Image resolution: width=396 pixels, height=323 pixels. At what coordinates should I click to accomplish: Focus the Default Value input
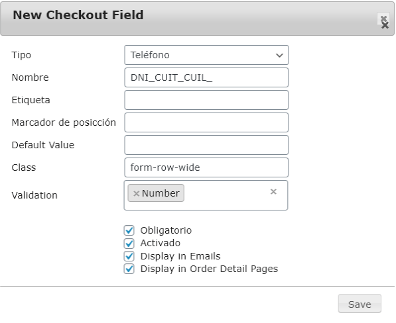[x=206, y=145]
